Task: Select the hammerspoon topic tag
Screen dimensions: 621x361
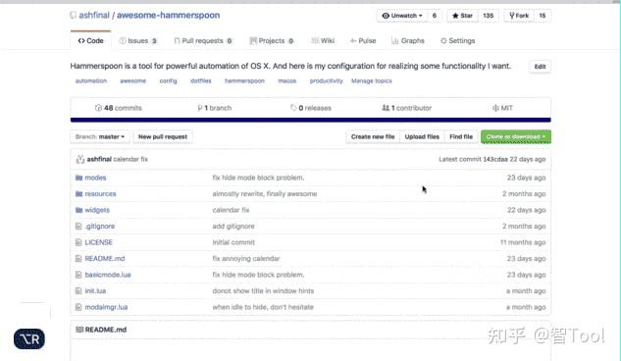Action: click(x=244, y=80)
